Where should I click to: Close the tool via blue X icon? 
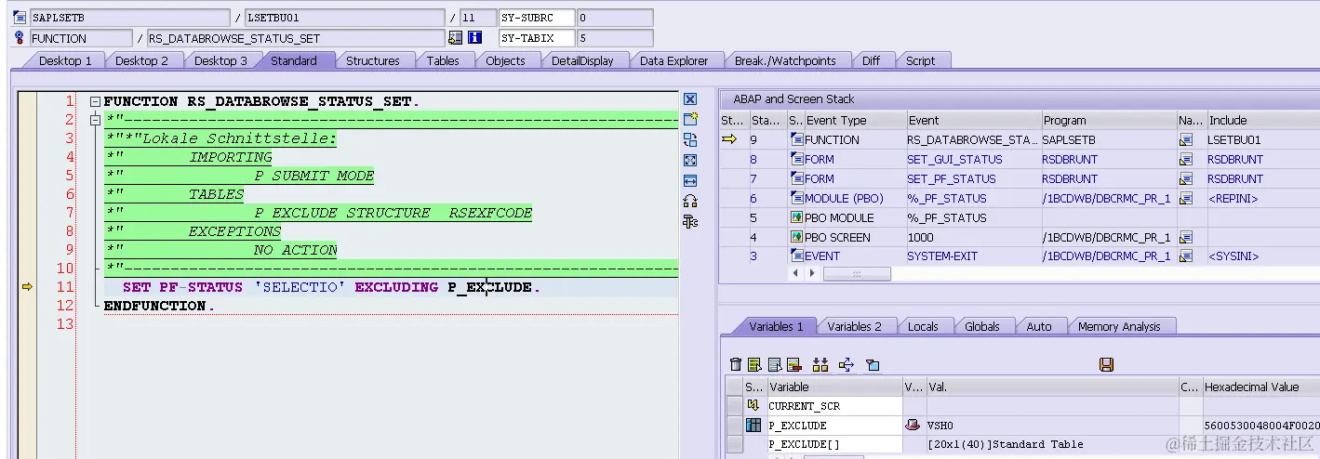point(690,98)
